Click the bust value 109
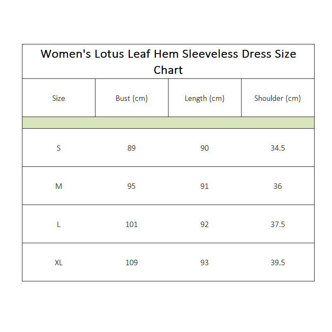This screenshot has width=332, height=332. click(132, 263)
